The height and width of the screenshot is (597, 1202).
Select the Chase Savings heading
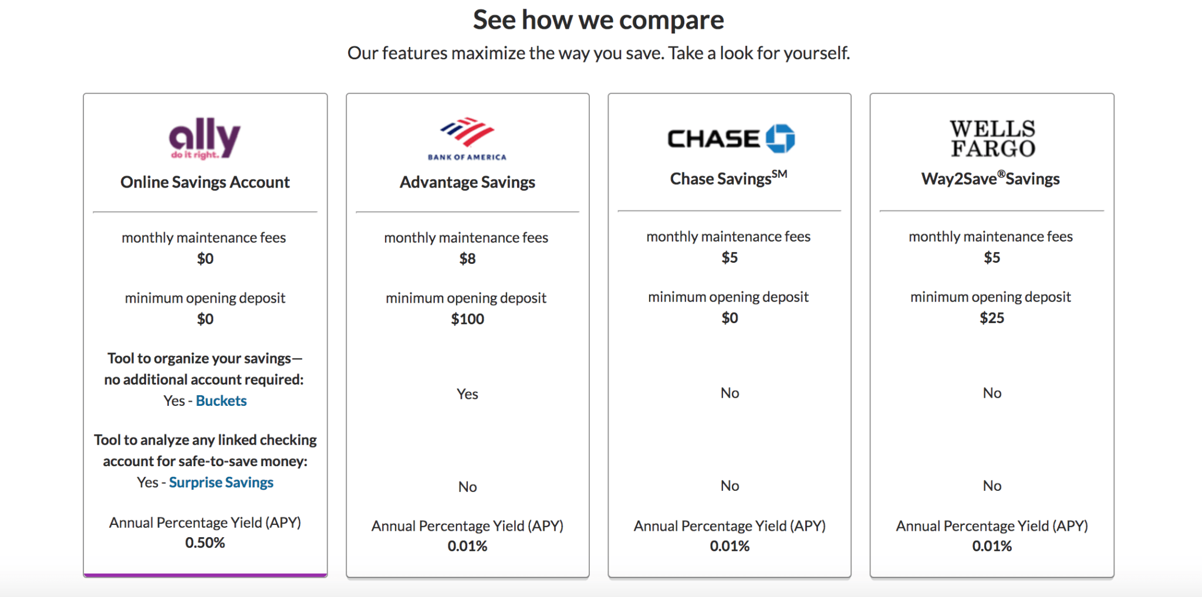point(728,178)
